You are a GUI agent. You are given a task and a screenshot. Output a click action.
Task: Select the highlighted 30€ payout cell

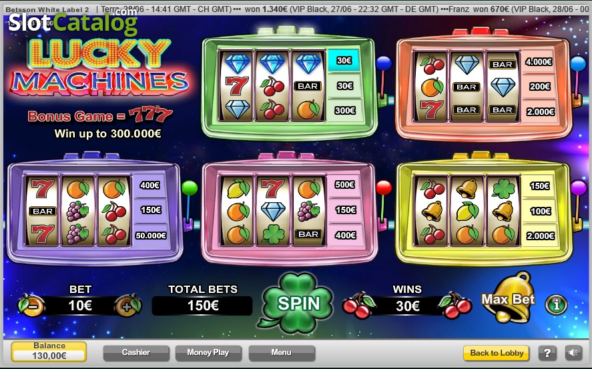pyautogui.click(x=344, y=60)
